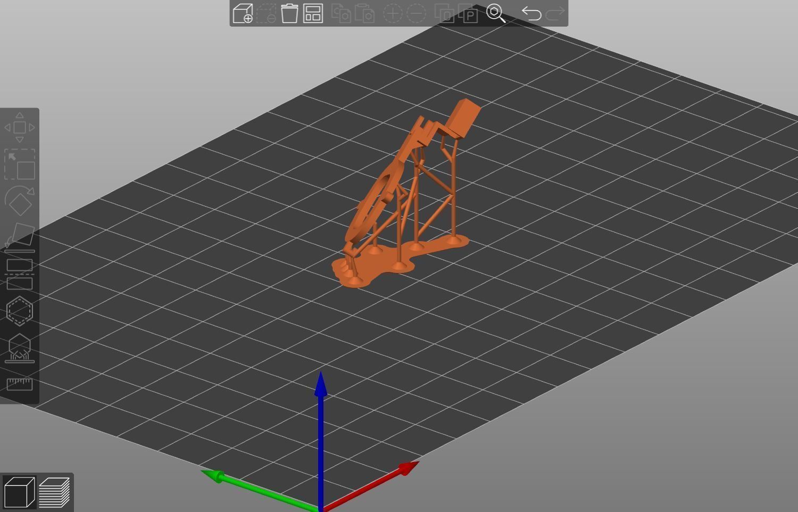The width and height of the screenshot is (798, 512).
Task: Arrange objects using the layout icon
Action: click(x=313, y=13)
